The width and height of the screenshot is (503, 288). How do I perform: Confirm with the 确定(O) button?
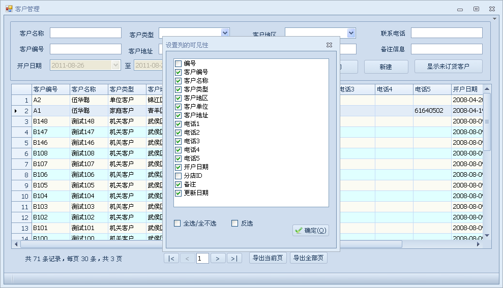click(x=311, y=230)
